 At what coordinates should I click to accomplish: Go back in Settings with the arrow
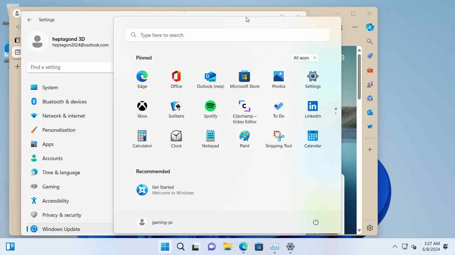pyautogui.click(x=30, y=20)
